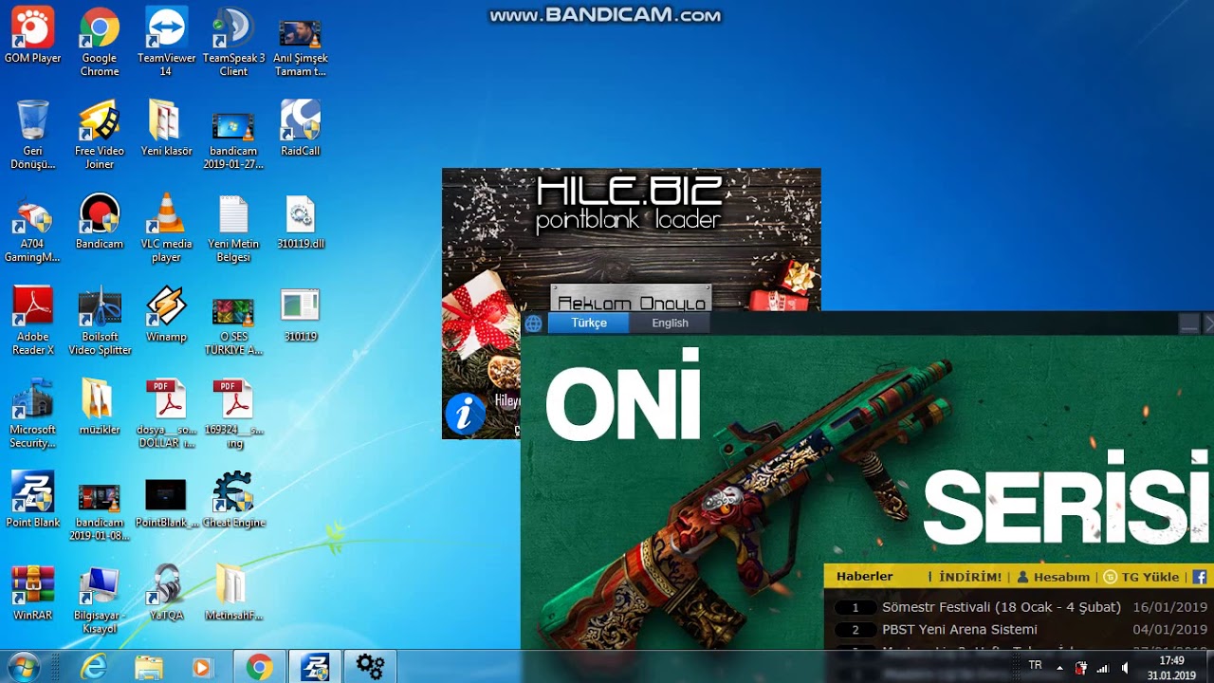Image resolution: width=1214 pixels, height=683 pixels.
Task: Click the İNDİRİM! link
Action: coord(970,577)
